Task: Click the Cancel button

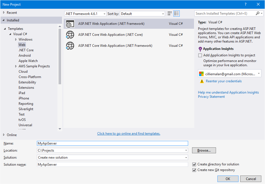Action: coord(251,179)
